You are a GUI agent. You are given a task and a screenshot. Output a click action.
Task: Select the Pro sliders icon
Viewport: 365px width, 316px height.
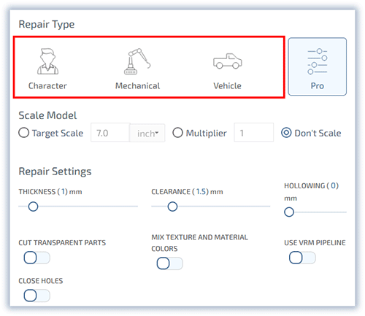tap(318, 61)
